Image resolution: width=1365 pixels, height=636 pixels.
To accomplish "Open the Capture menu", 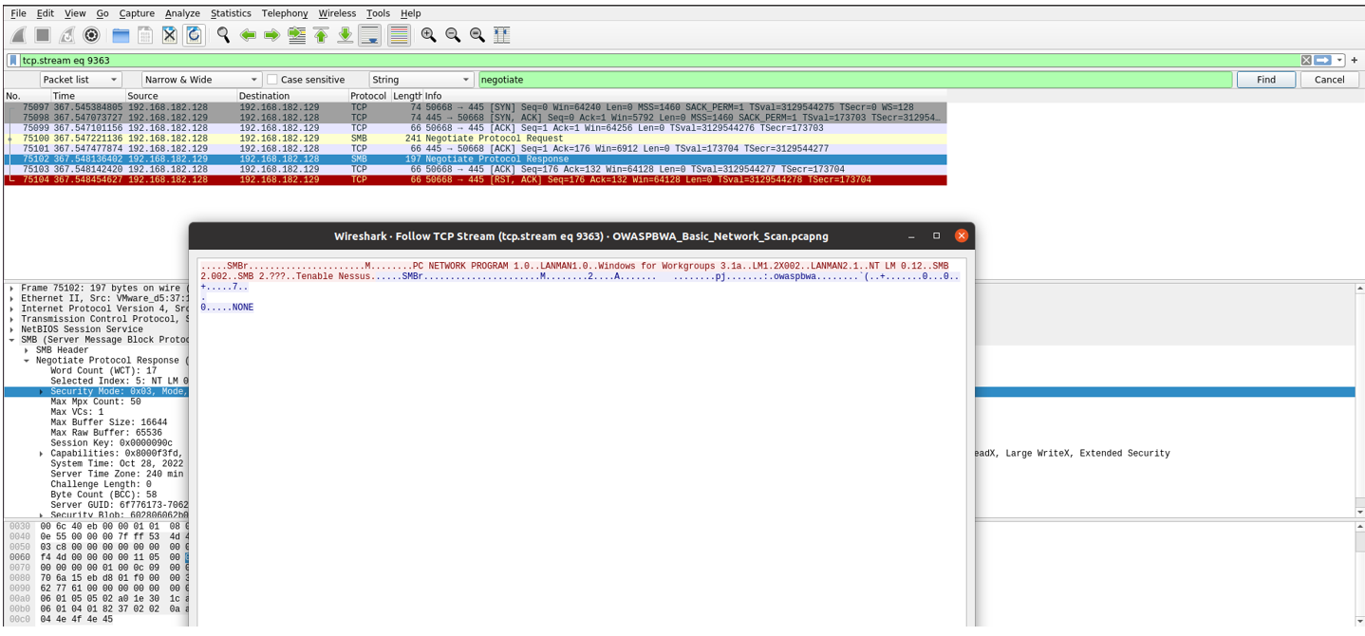I will pyautogui.click(x=137, y=13).
